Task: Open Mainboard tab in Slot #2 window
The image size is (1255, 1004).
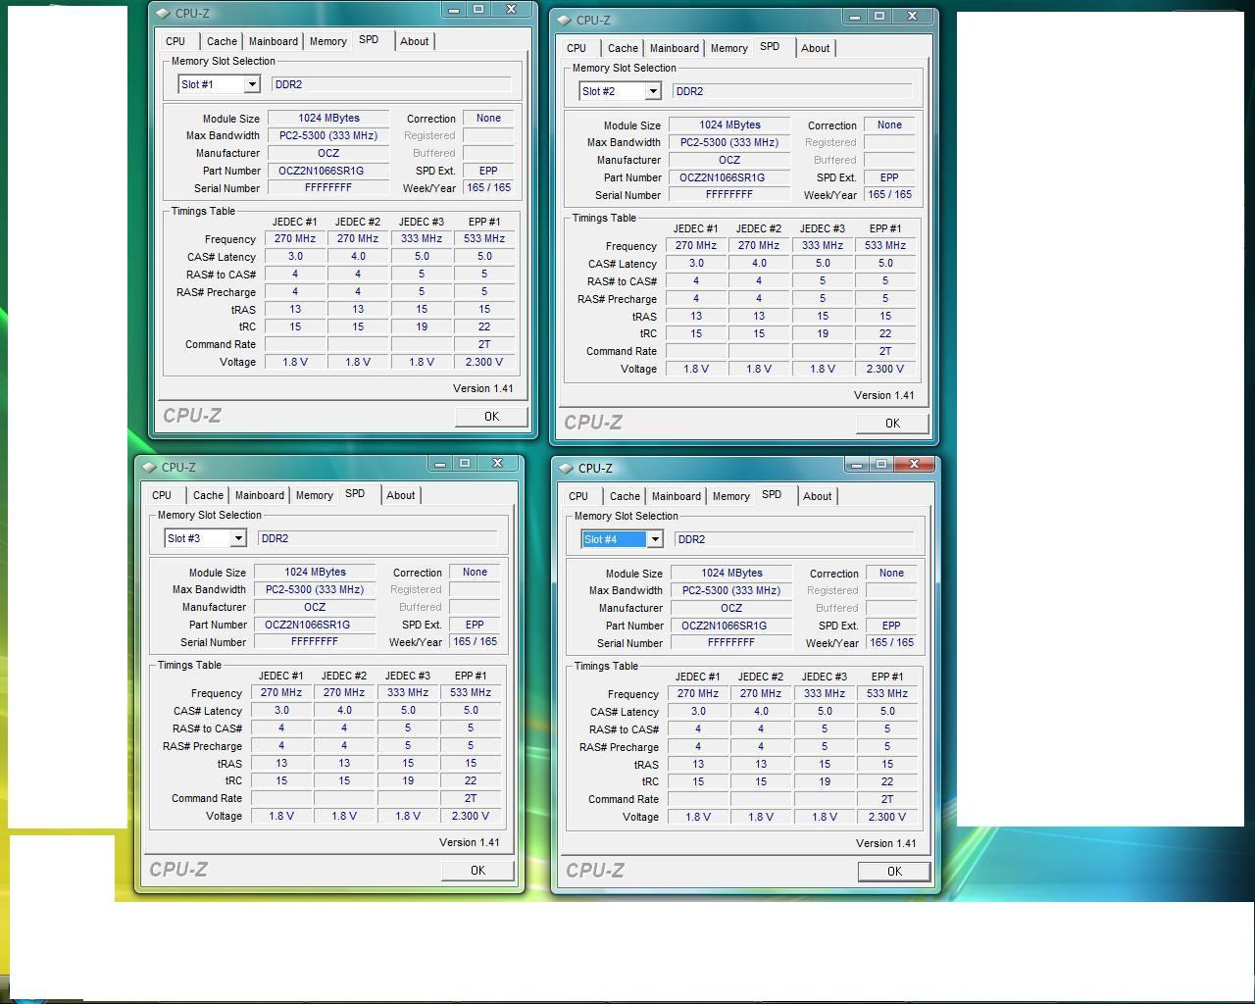Action: click(x=675, y=48)
